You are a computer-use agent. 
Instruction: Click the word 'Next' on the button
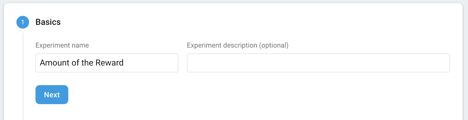[x=52, y=95]
